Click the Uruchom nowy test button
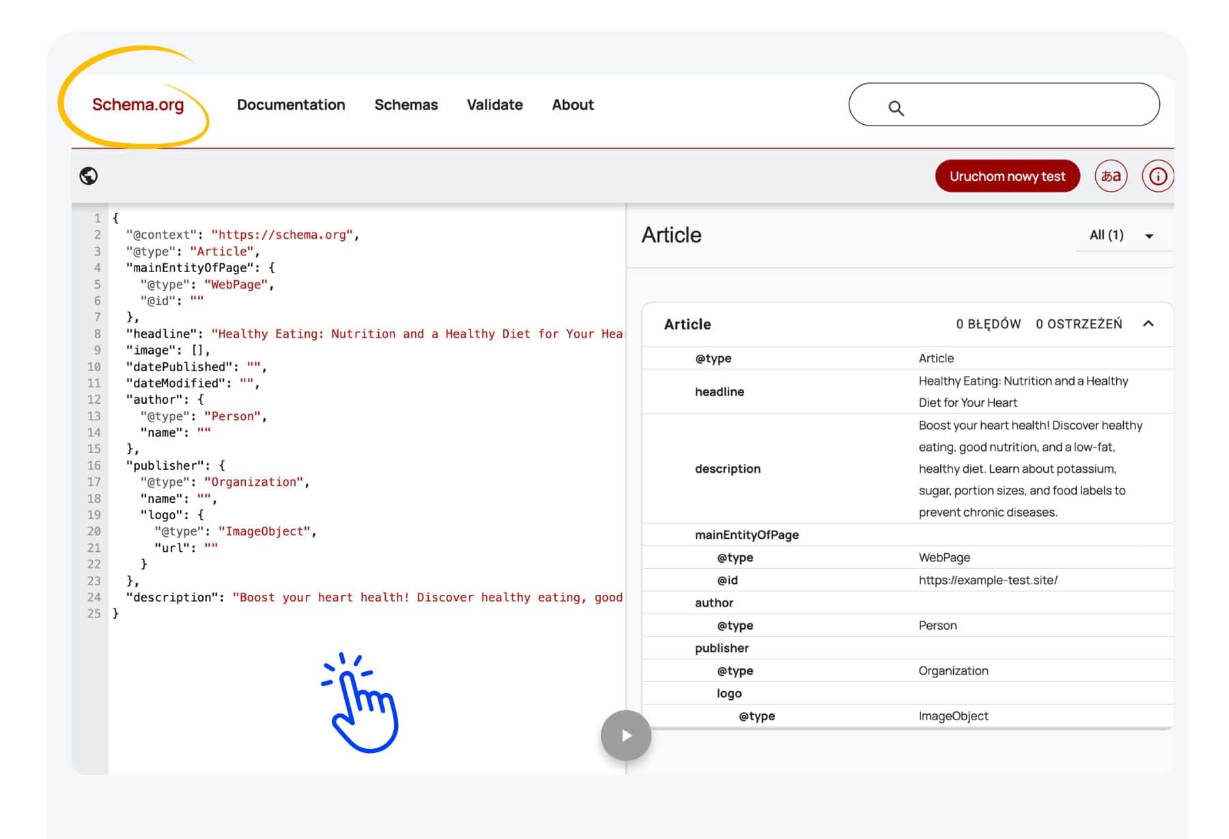This screenshot has height=839, width=1229. [1007, 176]
